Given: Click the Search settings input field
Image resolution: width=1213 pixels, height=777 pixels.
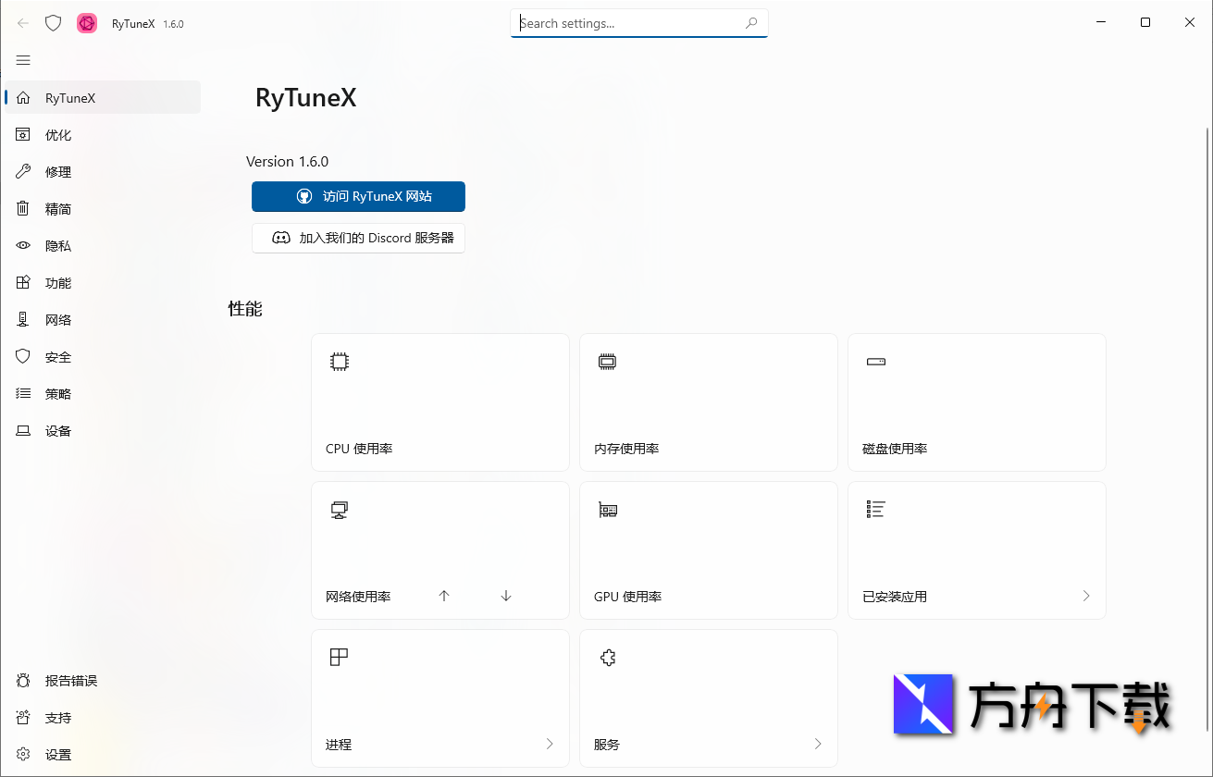Looking at the screenshot, I should (638, 23).
